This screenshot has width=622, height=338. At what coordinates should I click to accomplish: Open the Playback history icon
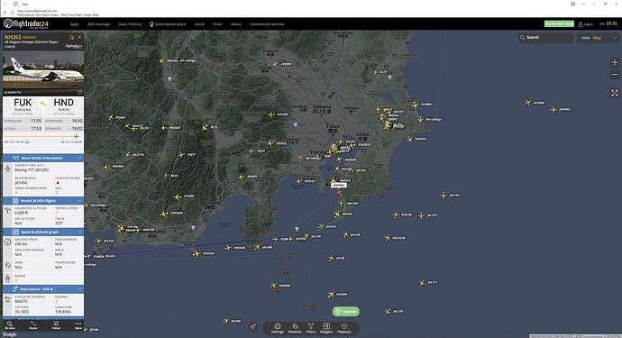pyautogui.click(x=344, y=328)
